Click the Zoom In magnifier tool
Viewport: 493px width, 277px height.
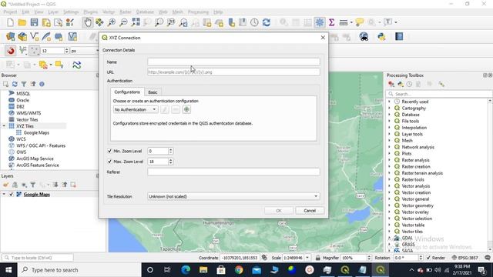[111, 22]
